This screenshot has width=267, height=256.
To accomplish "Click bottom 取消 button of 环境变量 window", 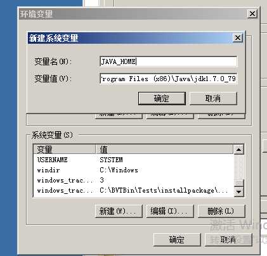I will (228, 240).
